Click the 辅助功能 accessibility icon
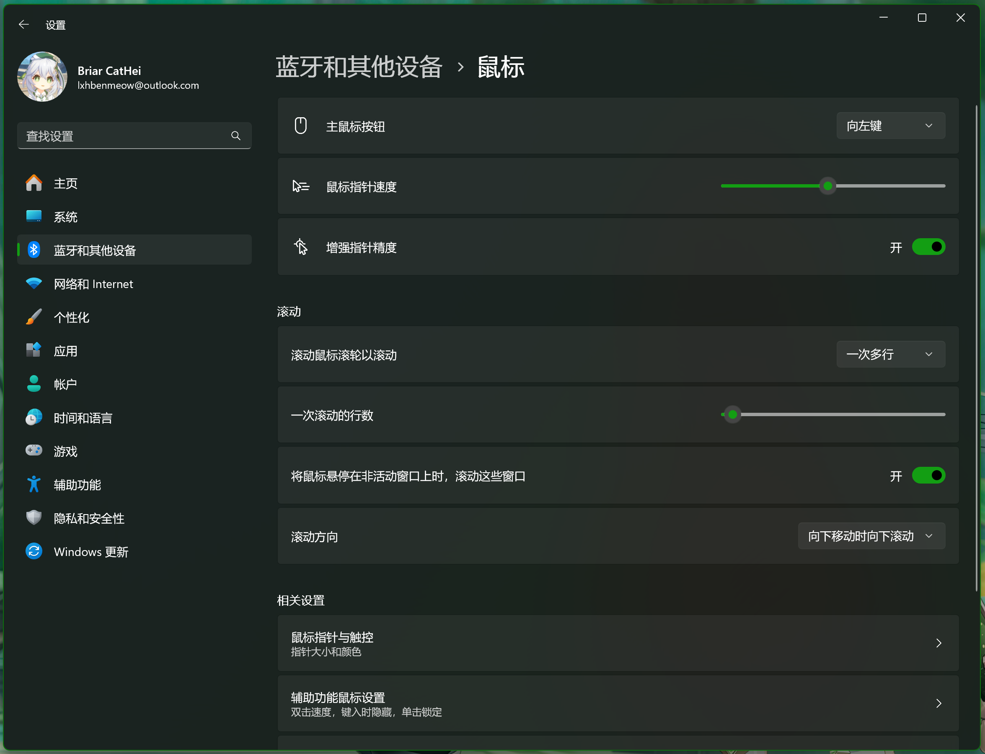 (34, 485)
